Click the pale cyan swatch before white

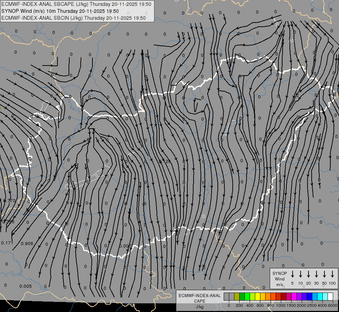click(x=325, y=296)
